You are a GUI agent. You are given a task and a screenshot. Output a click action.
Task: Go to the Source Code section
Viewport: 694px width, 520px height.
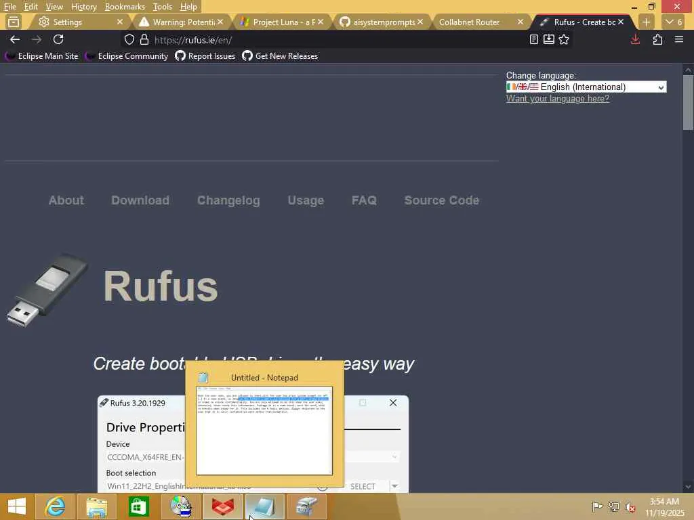[441, 200]
